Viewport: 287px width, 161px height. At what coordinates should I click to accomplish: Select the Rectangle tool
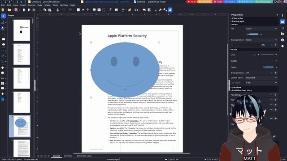tap(3, 39)
